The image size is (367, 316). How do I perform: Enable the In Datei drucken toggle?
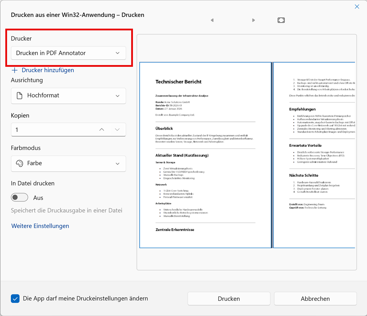point(19,197)
